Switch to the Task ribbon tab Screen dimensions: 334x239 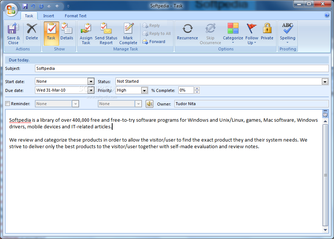29,16
